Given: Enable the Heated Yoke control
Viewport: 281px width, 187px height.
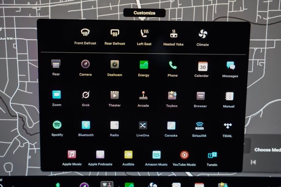Looking at the screenshot, I should click(x=173, y=34).
